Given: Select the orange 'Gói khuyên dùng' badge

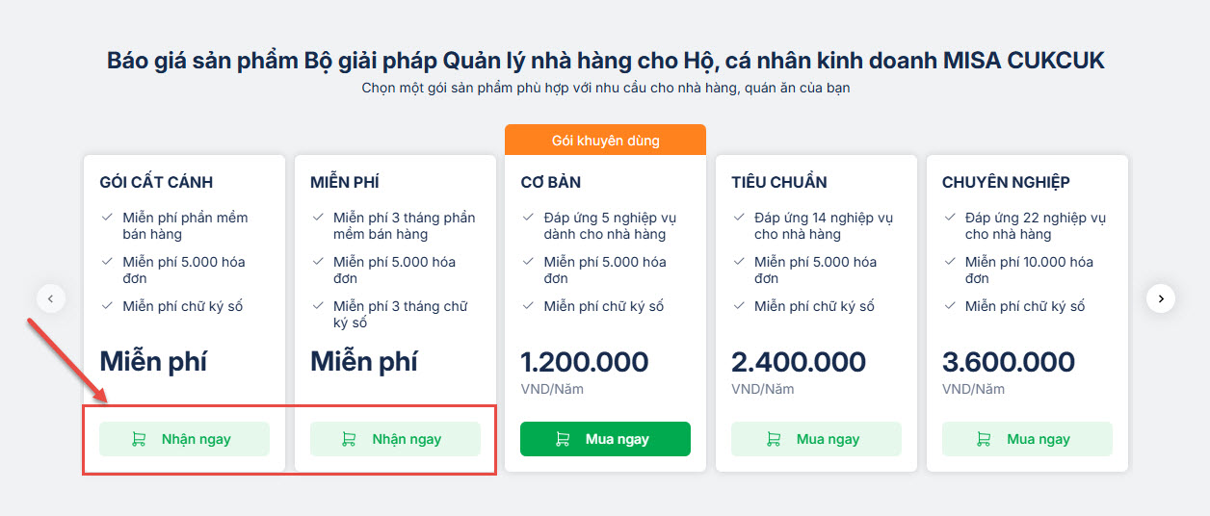Looking at the screenshot, I should [605, 141].
